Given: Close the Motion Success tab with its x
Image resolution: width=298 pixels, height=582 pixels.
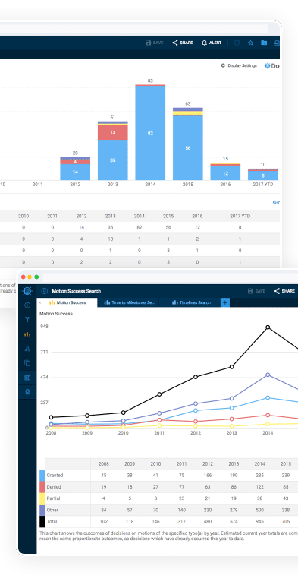Looking at the screenshot, I should 40,302.
